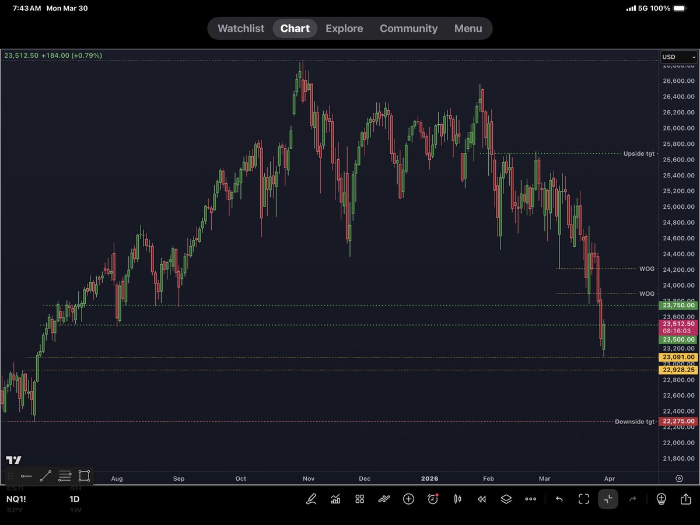
Task: Select the Downside tgt line label
Action: click(635, 422)
